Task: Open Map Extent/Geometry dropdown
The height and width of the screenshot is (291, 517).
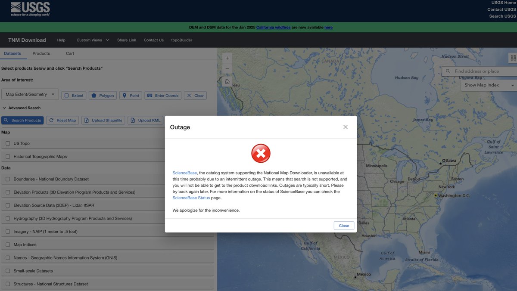Action: pos(30,94)
